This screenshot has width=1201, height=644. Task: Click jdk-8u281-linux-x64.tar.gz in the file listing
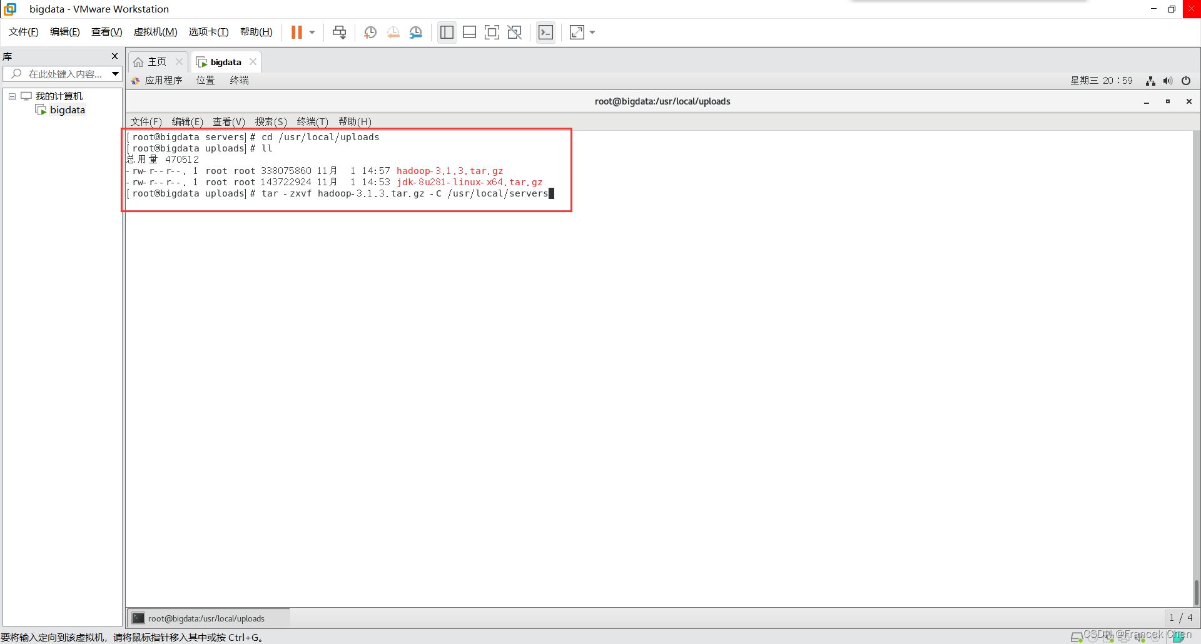coord(469,182)
